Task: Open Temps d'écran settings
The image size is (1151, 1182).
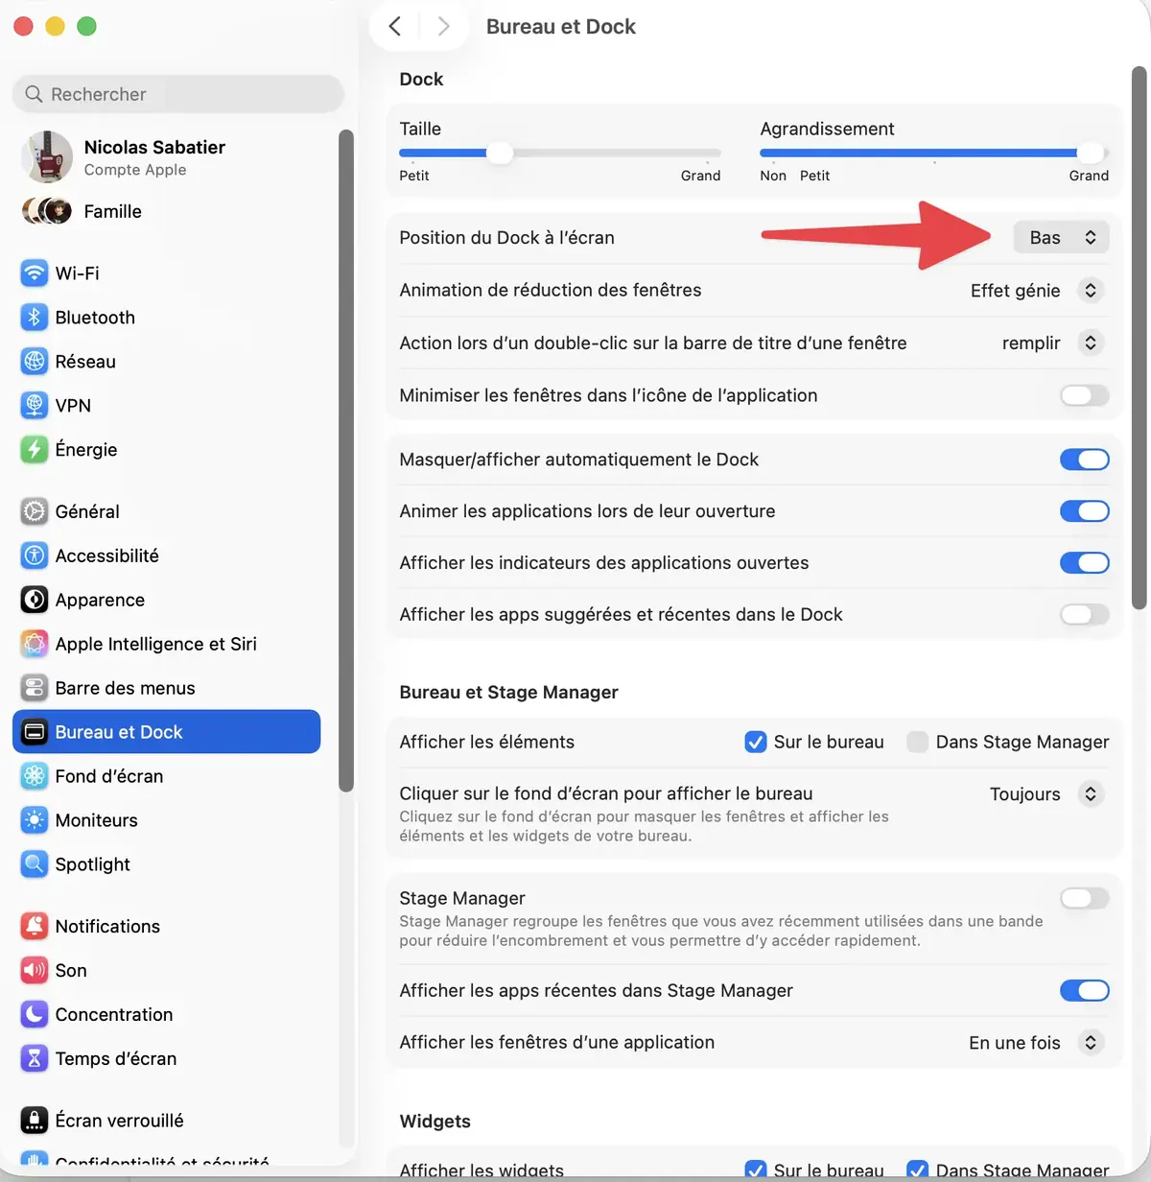Action: coord(115,1058)
